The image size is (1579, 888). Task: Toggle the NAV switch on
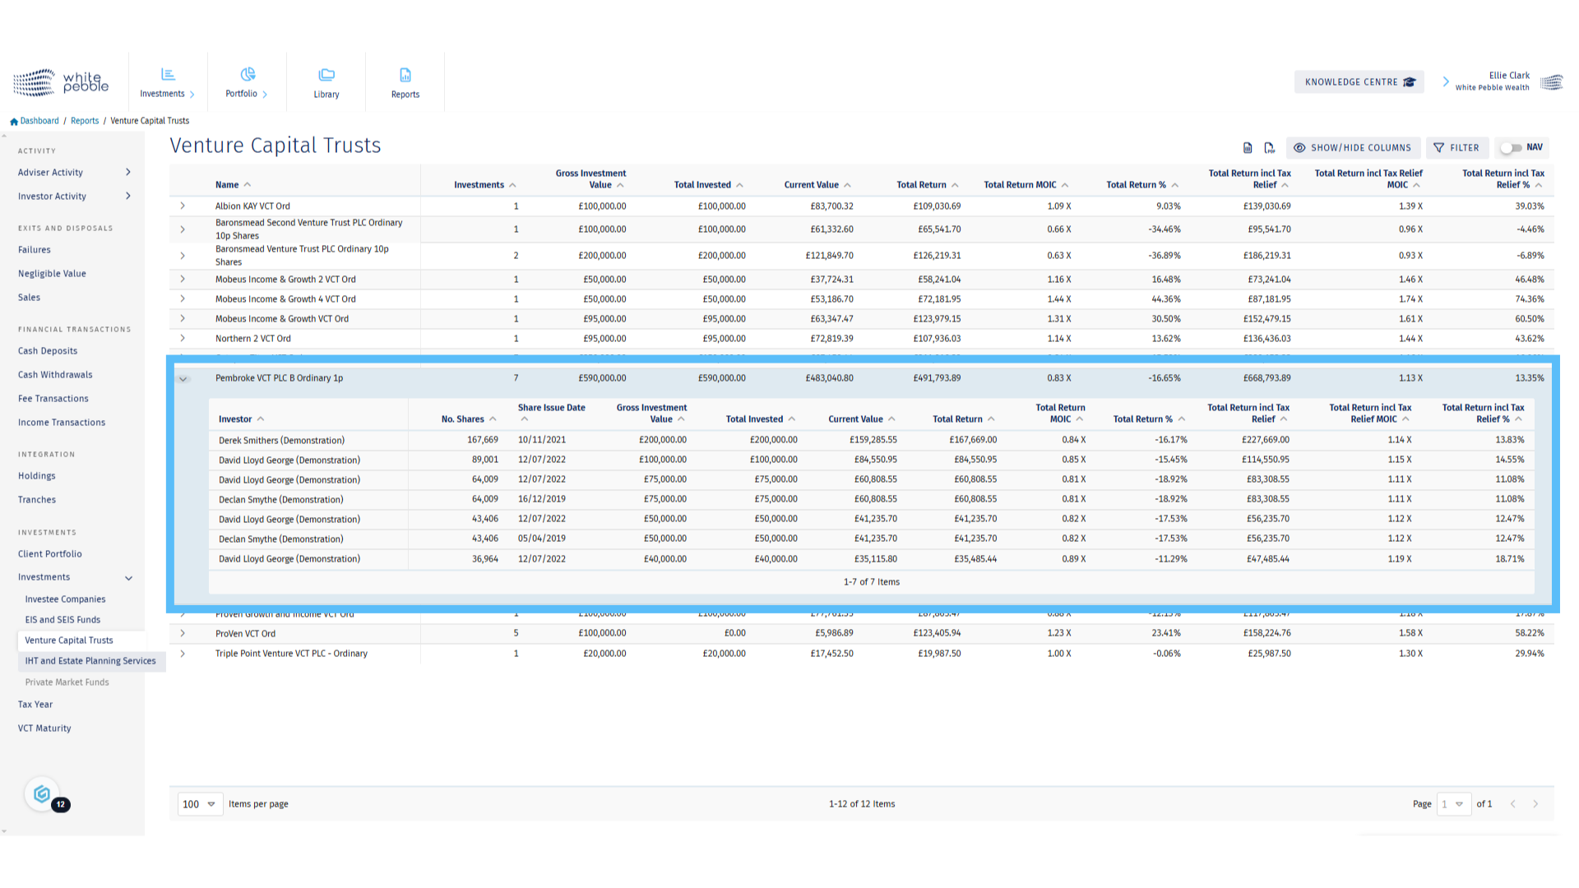point(1512,148)
